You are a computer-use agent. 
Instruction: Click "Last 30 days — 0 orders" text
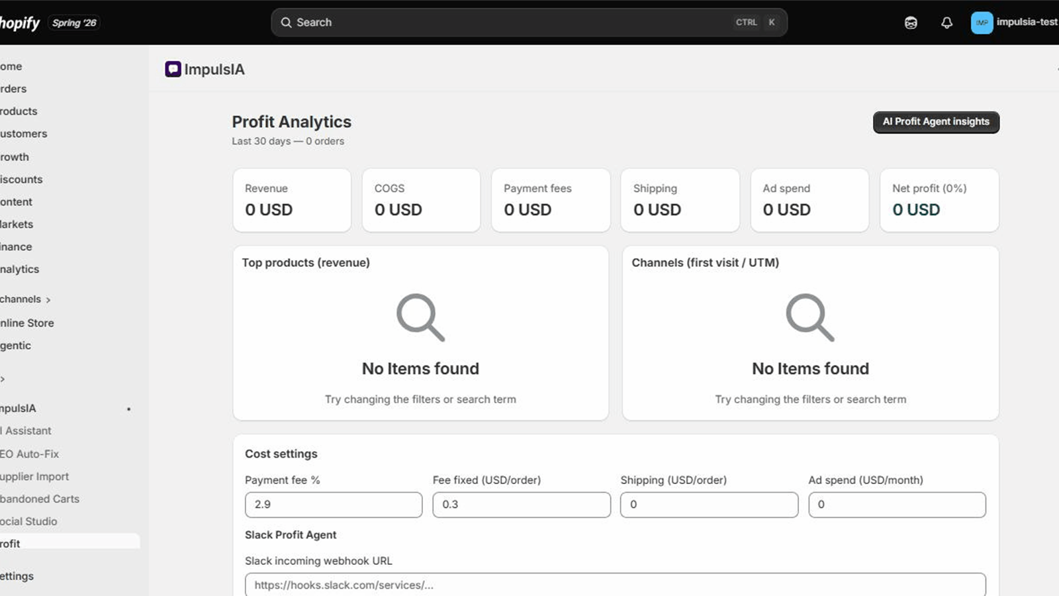pyautogui.click(x=288, y=141)
